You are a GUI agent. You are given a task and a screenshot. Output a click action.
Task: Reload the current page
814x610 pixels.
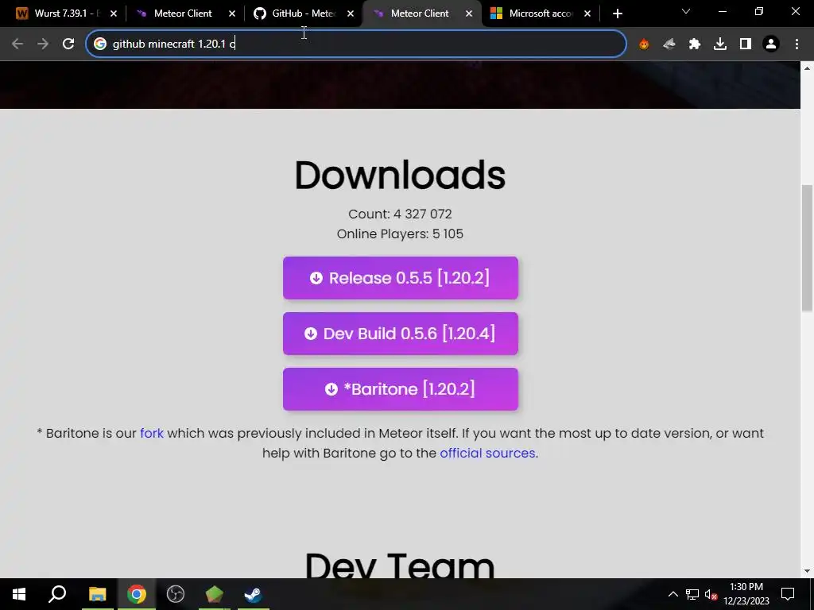(68, 44)
